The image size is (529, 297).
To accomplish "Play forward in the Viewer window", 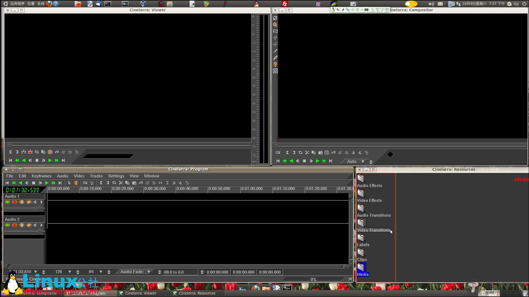I will [50, 160].
